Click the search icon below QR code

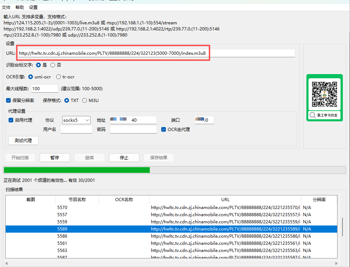(x=313, y=115)
